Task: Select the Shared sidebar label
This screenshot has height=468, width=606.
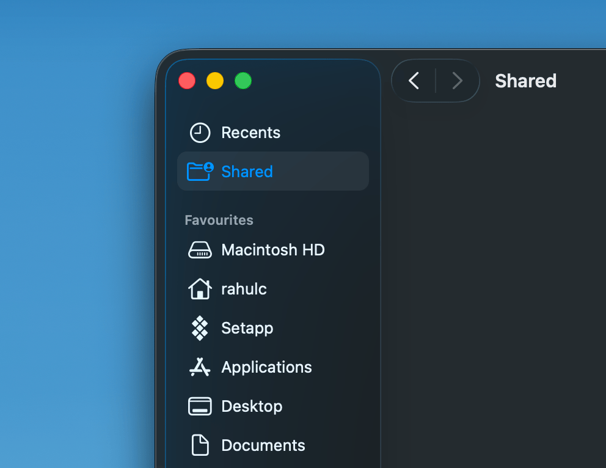Action: click(x=247, y=172)
